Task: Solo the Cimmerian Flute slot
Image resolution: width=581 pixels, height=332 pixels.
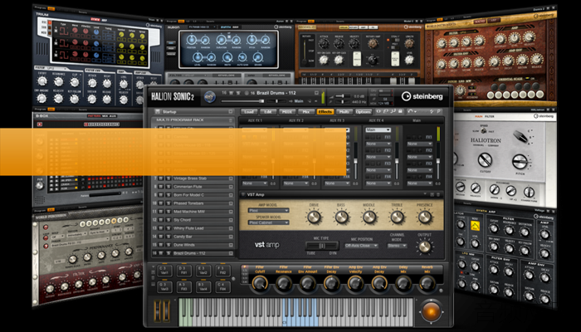Action: 168,187
